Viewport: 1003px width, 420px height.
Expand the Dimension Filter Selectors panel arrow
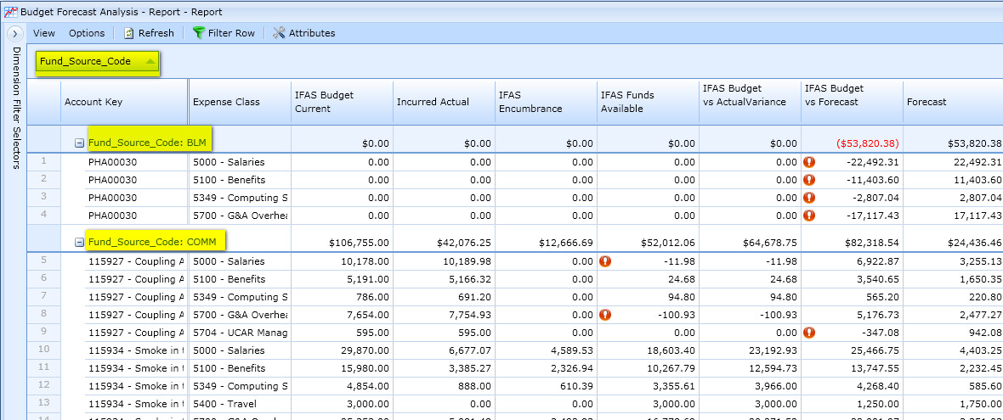click(x=15, y=33)
